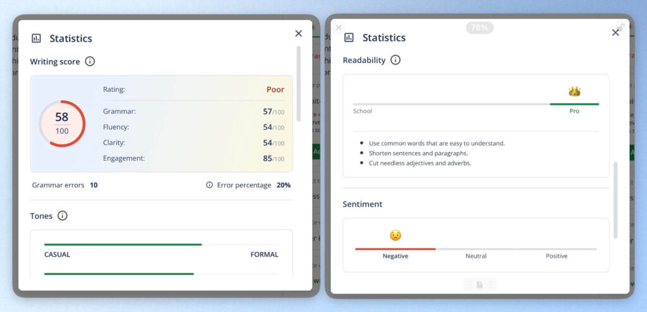Open the Tones info tooltip icon
Viewport: 647px width, 312px height.
(63, 216)
